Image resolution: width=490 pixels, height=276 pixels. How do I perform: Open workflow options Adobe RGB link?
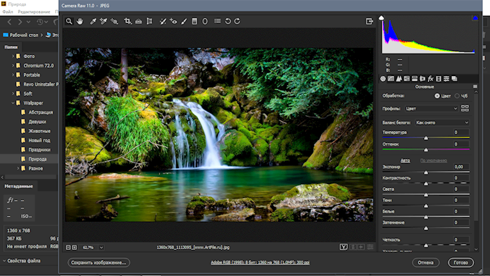(x=260, y=263)
